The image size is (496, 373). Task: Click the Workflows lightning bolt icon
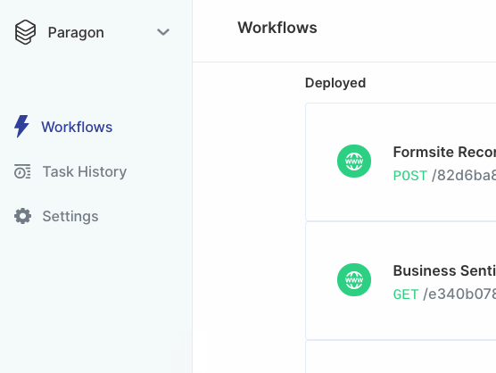pyautogui.click(x=21, y=126)
